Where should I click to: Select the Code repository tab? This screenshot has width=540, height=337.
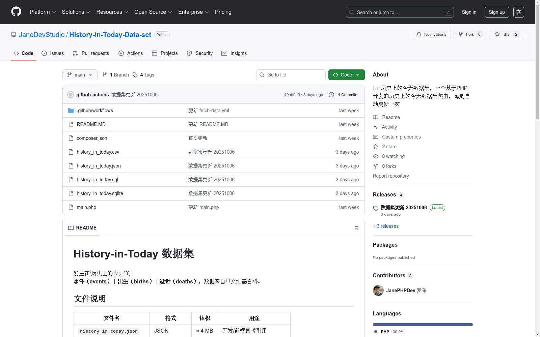coord(23,53)
